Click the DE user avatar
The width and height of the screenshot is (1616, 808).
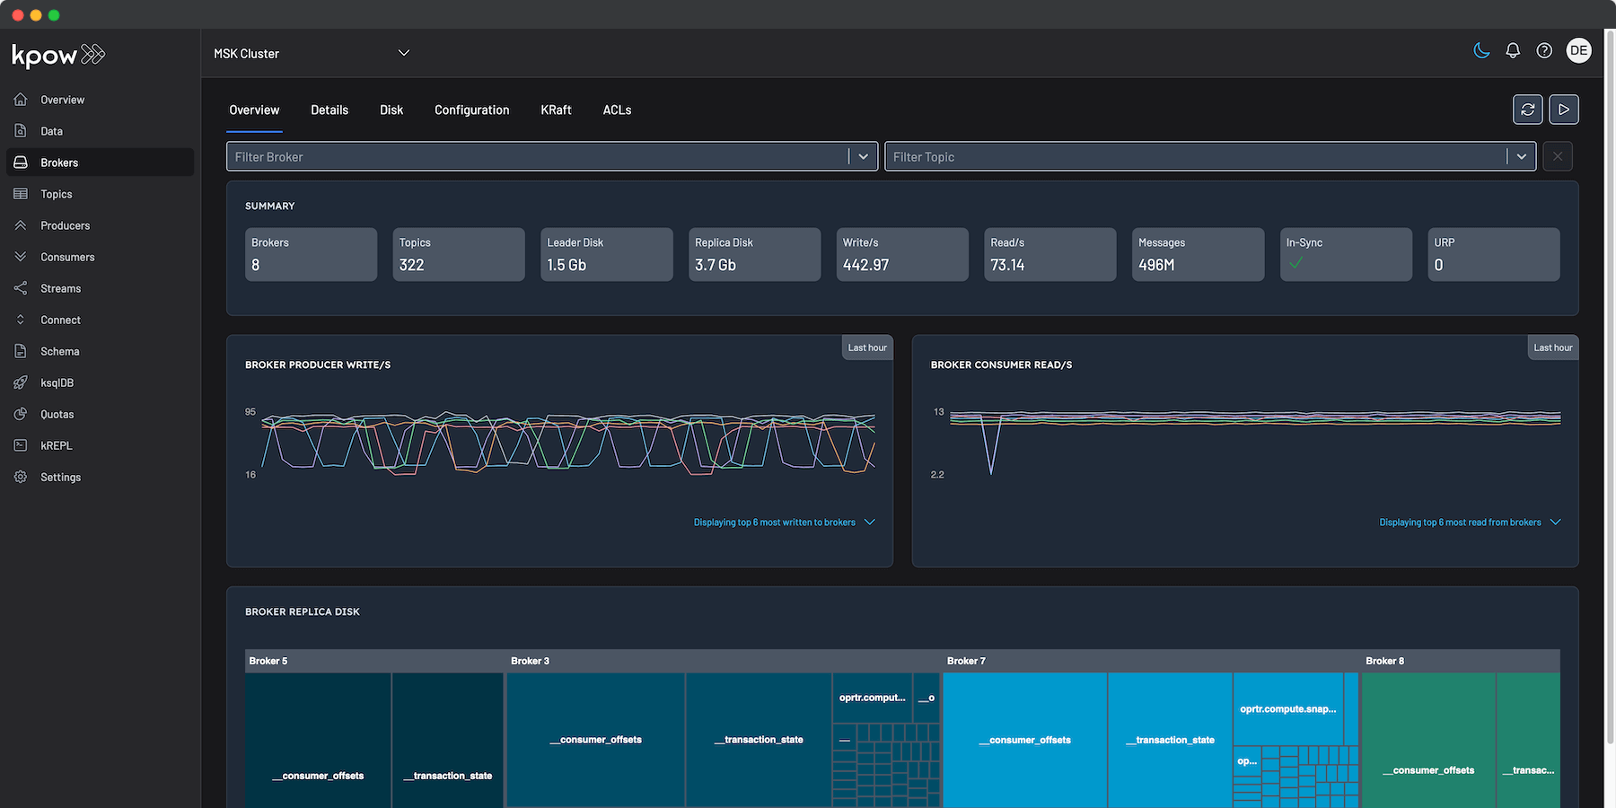point(1578,50)
